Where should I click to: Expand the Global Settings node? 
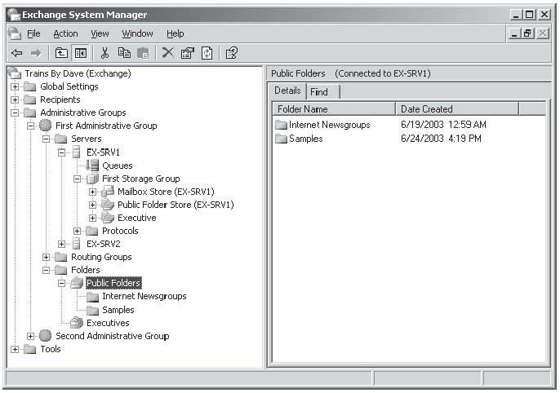[x=15, y=86]
